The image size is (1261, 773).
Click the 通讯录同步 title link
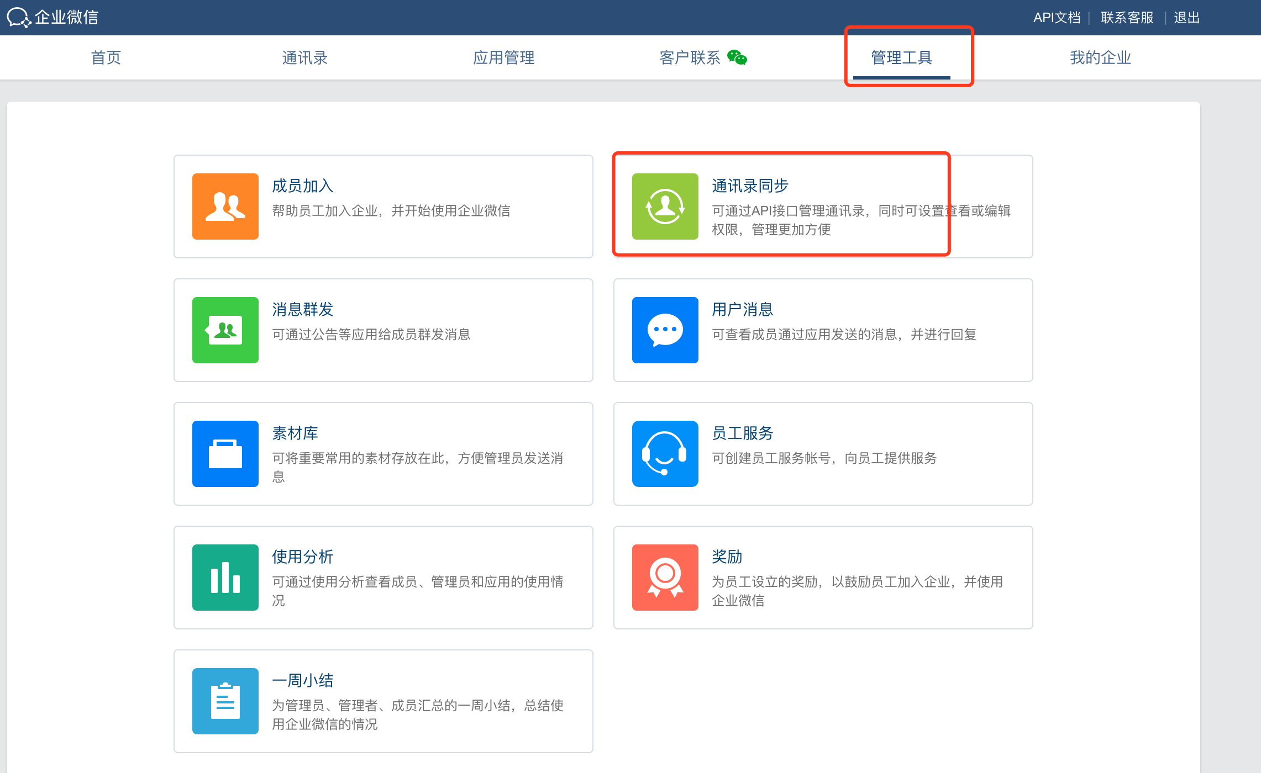coord(750,186)
